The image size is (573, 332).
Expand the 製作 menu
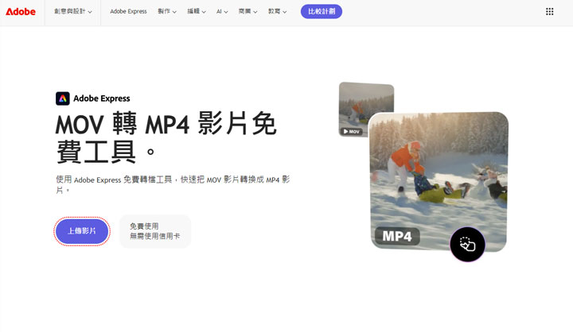click(x=167, y=12)
